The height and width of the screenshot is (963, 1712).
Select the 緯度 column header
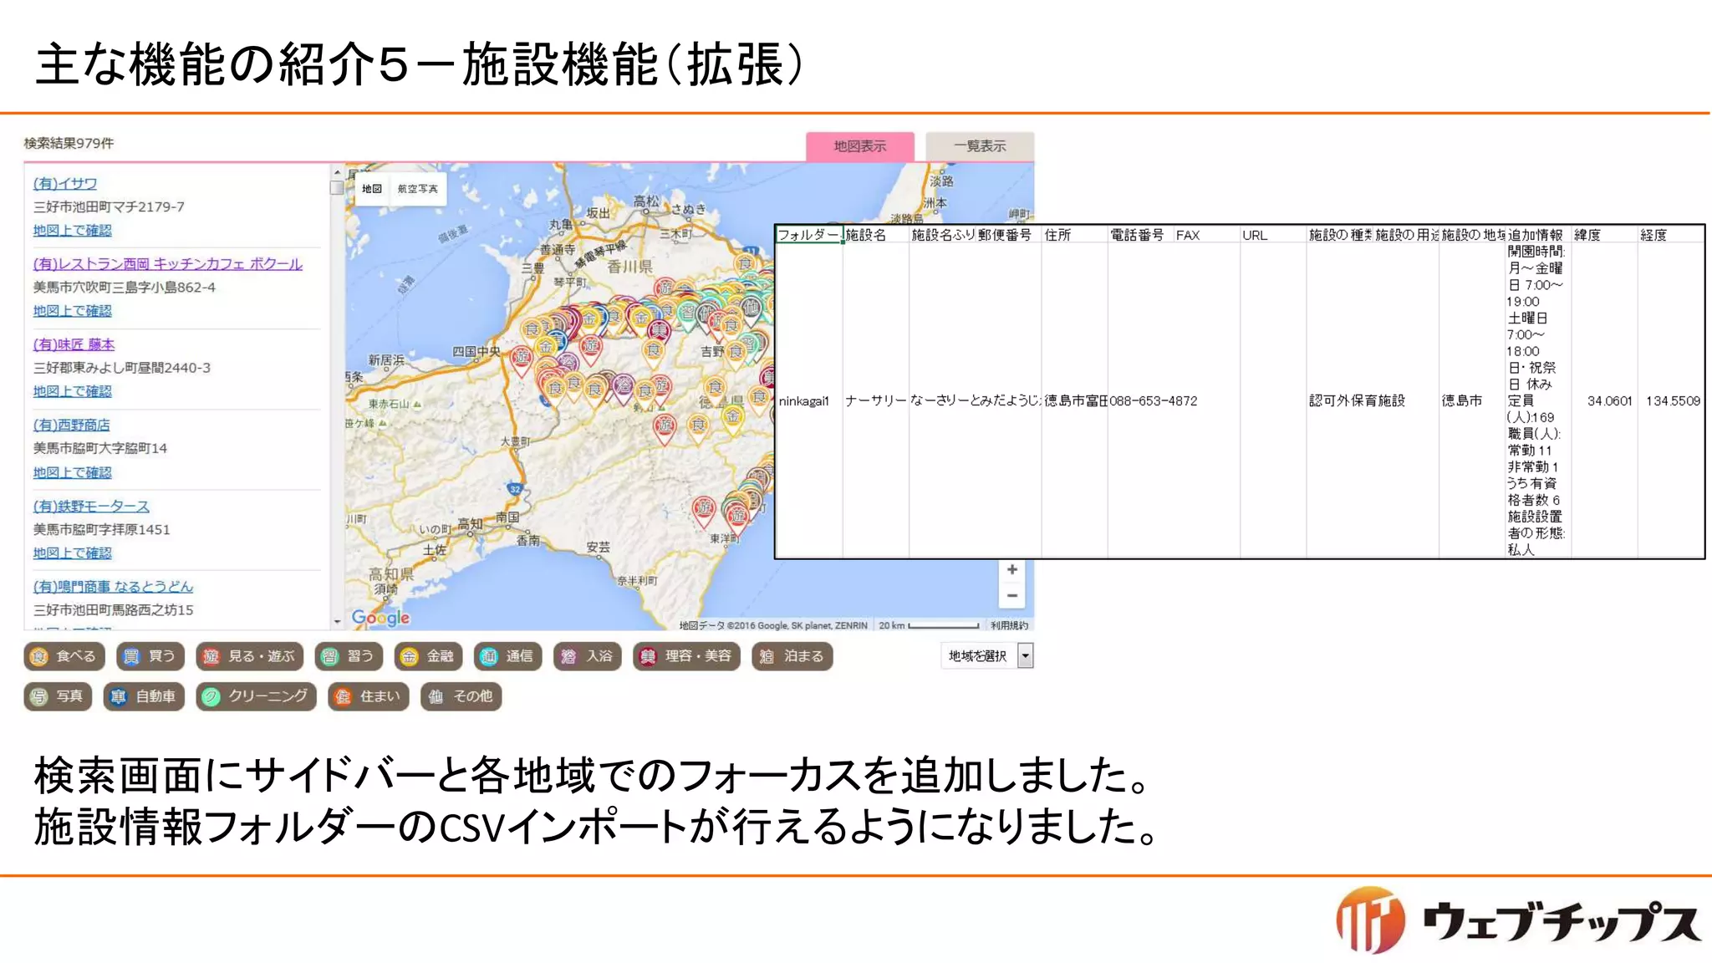[x=1604, y=235]
